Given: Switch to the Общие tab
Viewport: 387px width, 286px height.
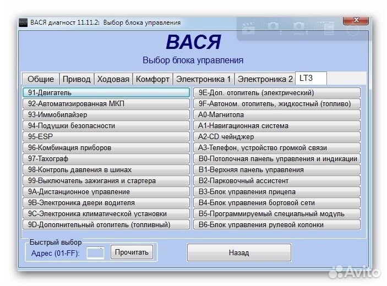Looking at the screenshot, I should click(x=41, y=79).
